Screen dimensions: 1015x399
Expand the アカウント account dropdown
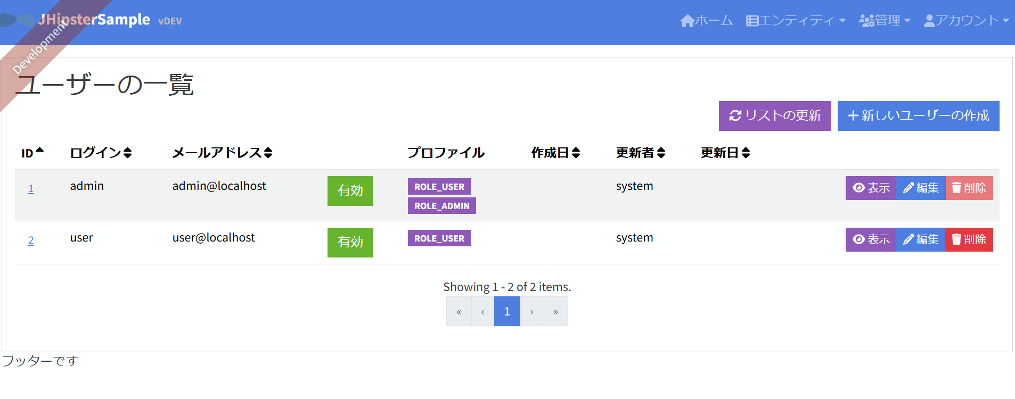967,20
